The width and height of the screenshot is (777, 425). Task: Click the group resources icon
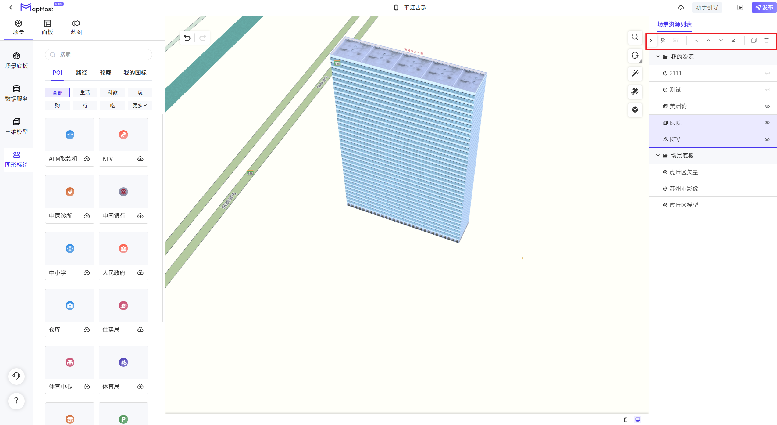(x=663, y=40)
